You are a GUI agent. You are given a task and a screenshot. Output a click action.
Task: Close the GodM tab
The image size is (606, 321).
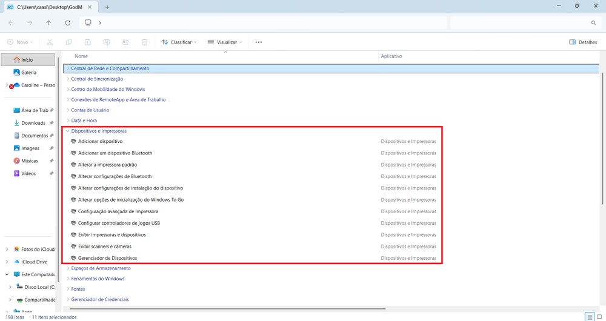click(x=90, y=7)
